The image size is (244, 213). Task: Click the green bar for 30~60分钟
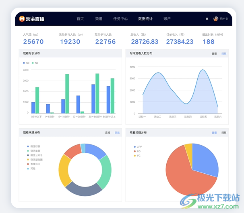click(x=97, y=93)
